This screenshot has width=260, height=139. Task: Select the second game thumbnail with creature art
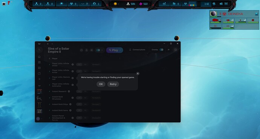(x=39, y=98)
